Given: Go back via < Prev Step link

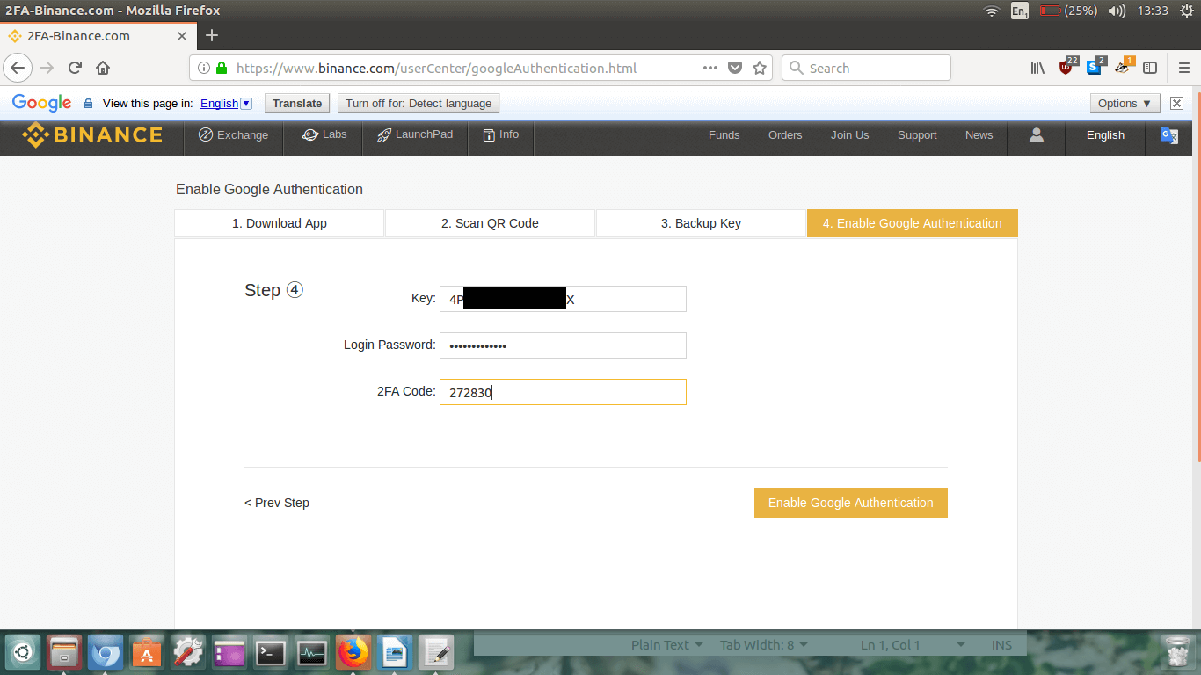Looking at the screenshot, I should pyautogui.click(x=277, y=503).
